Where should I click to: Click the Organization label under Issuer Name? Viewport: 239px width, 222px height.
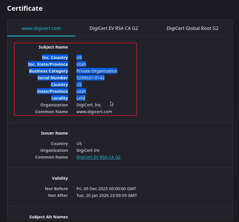[x=54, y=150]
